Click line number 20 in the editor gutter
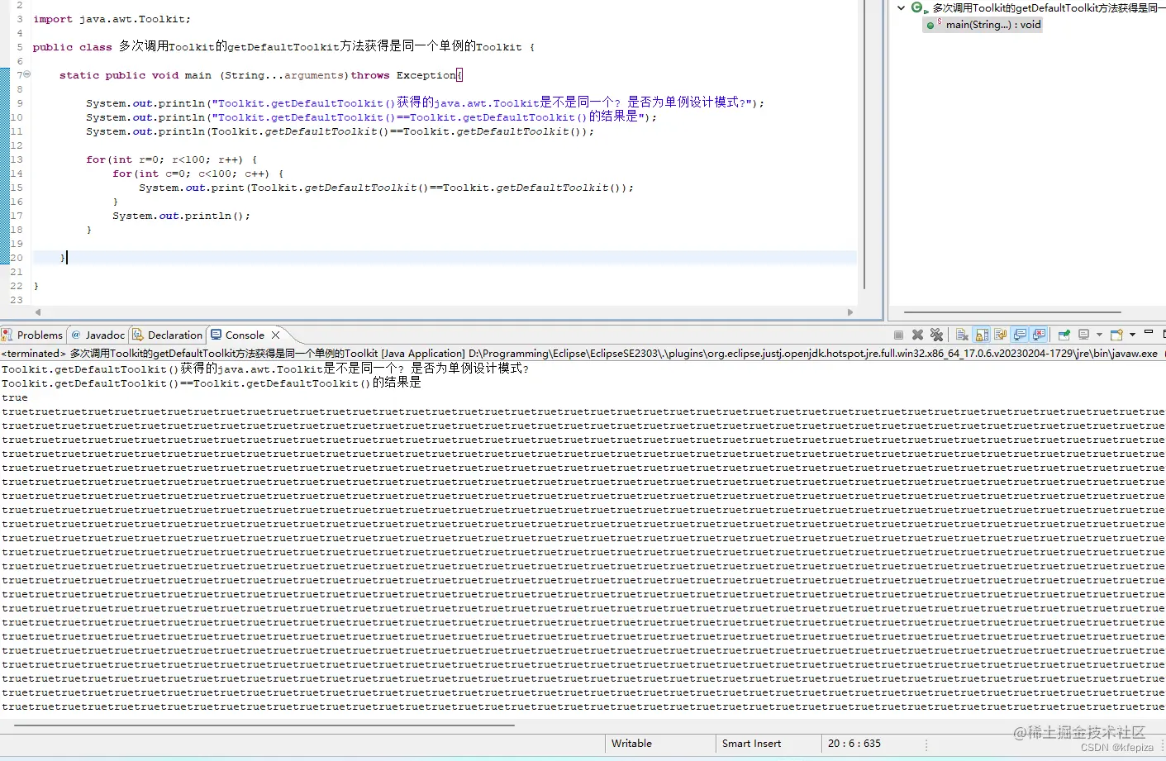The width and height of the screenshot is (1166, 761). pyautogui.click(x=17, y=258)
